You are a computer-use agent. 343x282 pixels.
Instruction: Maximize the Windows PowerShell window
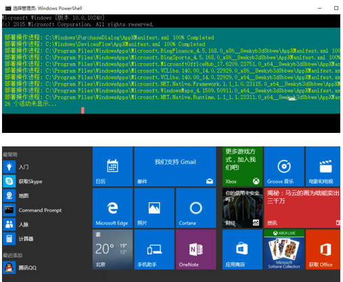[336, 8]
